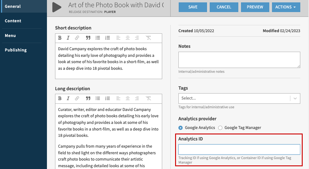Click the 'Tracking ID if using Google Analytics' hint
Screen dimensions: 309x169
point(235,160)
